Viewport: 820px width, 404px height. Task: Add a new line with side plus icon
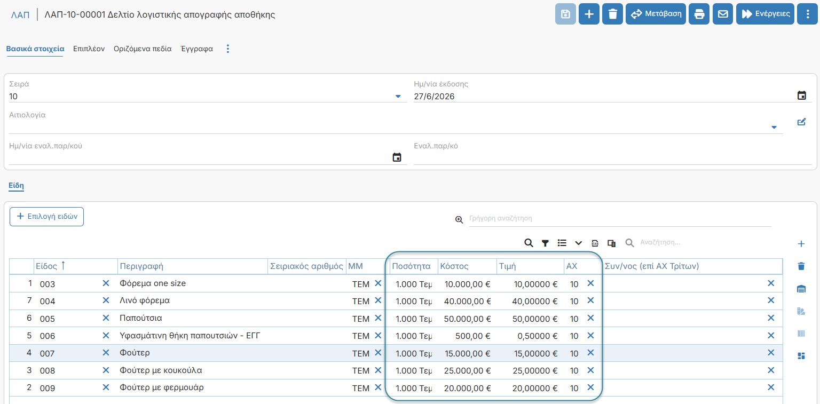[801, 244]
